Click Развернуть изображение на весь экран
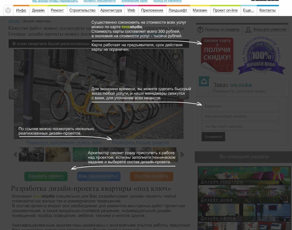The width and height of the screenshot is (292, 230). (x=64, y=142)
